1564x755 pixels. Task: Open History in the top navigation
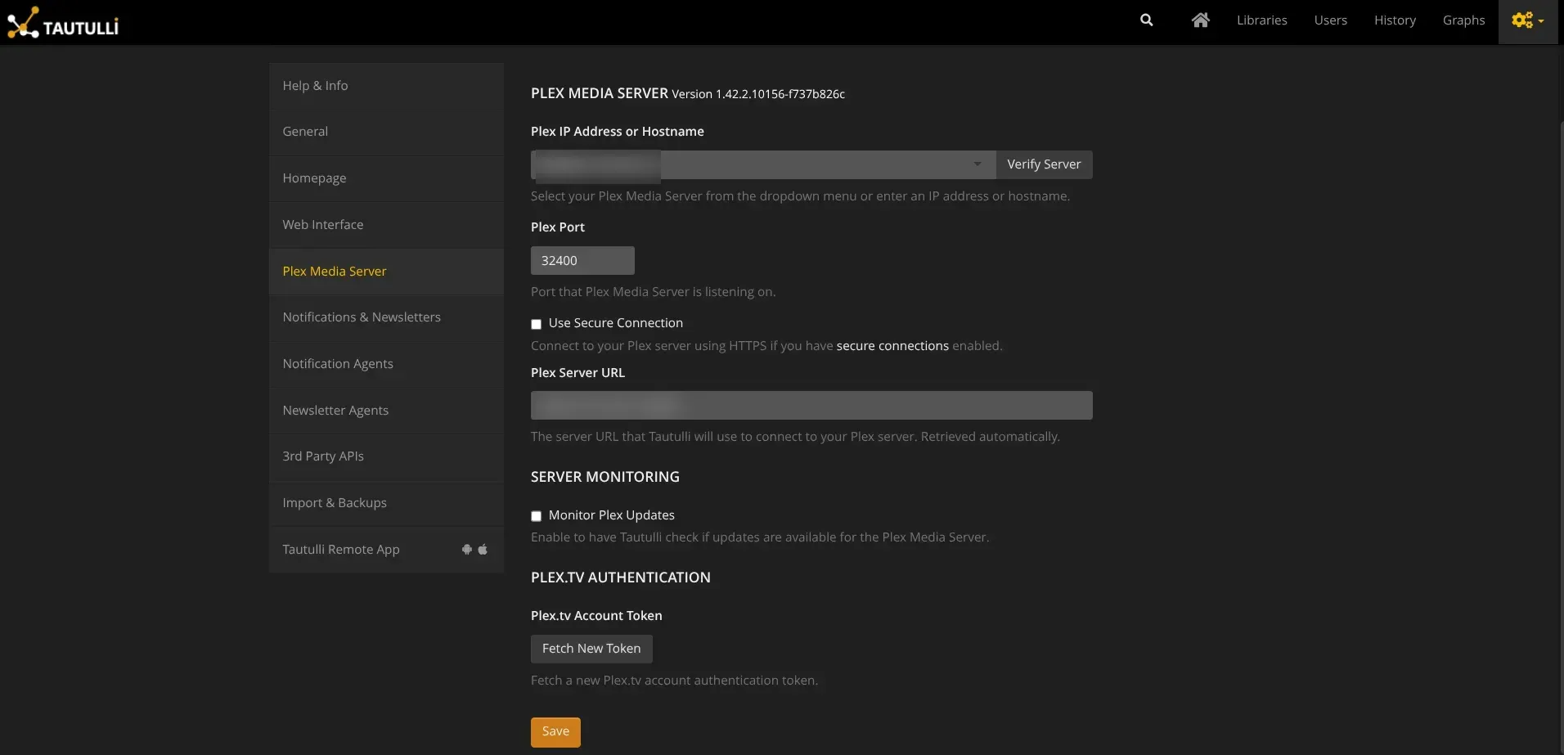click(x=1395, y=20)
